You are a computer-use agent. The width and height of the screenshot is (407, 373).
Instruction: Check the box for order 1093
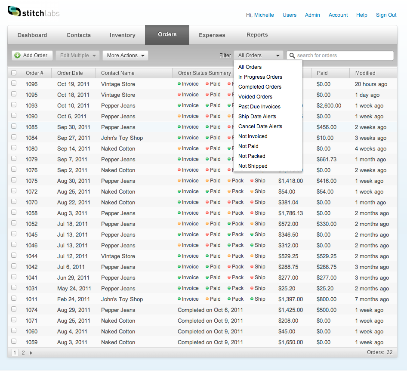pyautogui.click(x=14, y=105)
